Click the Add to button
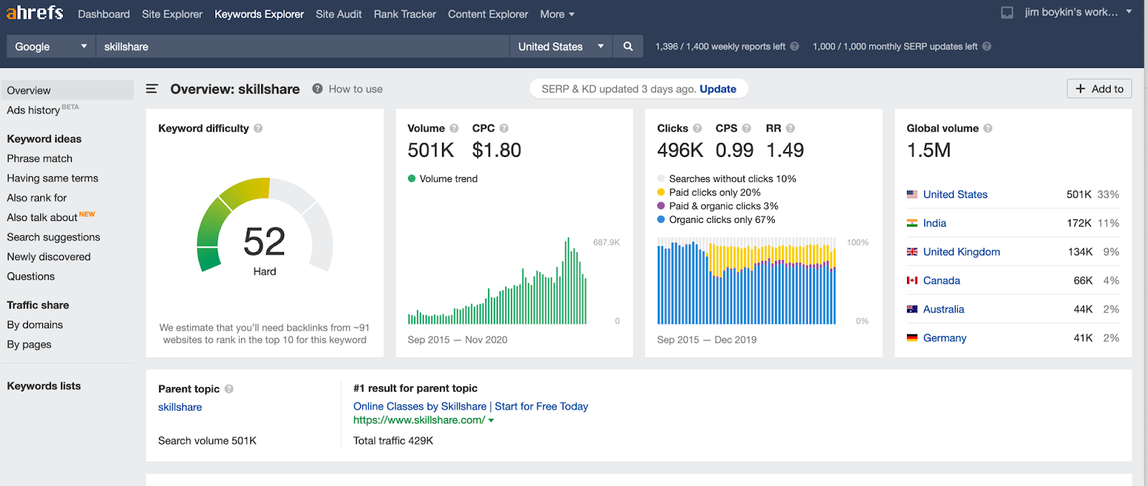Image resolution: width=1148 pixels, height=486 pixels. (x=1099, y=89)
